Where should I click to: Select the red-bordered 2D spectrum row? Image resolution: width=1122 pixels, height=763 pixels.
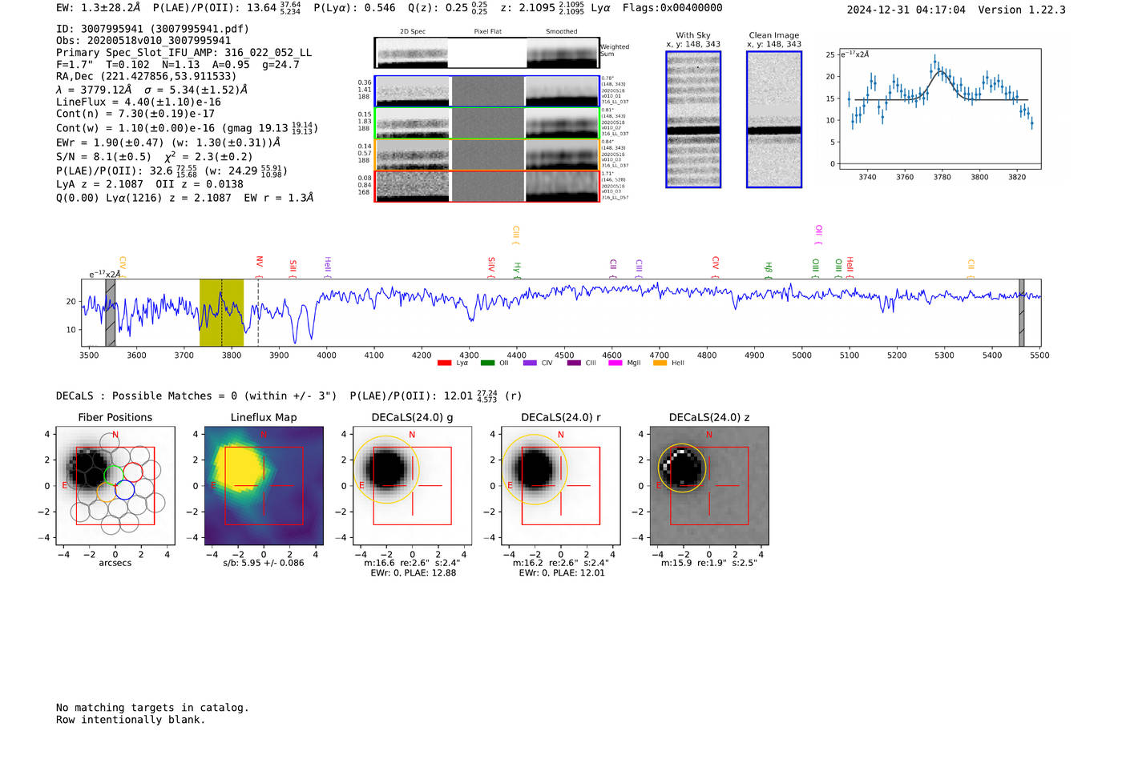tap(486, 186)
